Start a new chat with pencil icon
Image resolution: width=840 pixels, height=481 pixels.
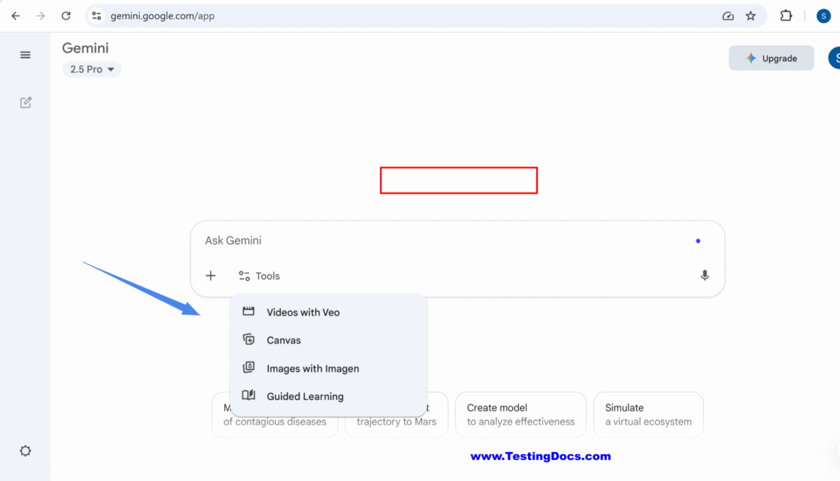(x=25, y=103)
